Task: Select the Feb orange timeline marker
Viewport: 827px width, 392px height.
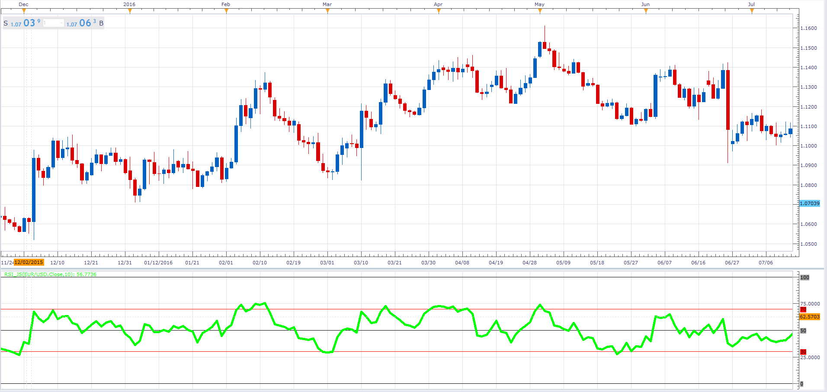Action: [x=226, y=11]
